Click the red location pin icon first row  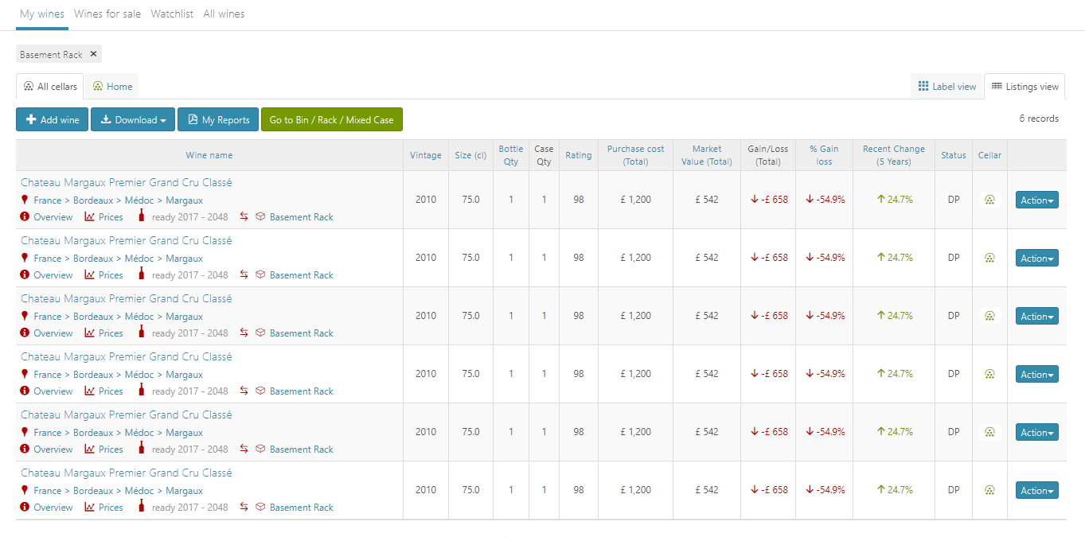pyautogui.click(x=23, y=200)
